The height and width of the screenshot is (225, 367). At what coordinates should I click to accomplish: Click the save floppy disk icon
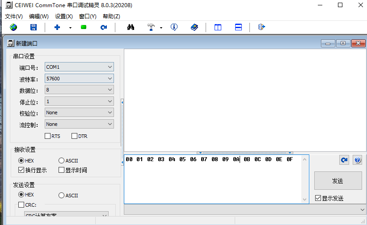tap(34, 27)
